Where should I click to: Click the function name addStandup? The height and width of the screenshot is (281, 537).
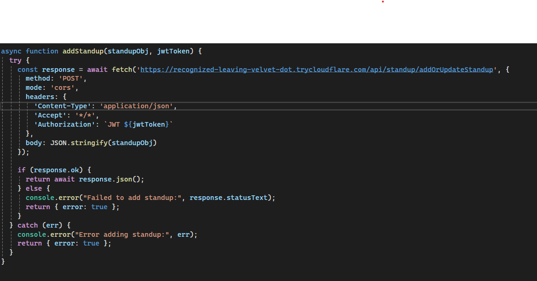(x=83, y=51)
